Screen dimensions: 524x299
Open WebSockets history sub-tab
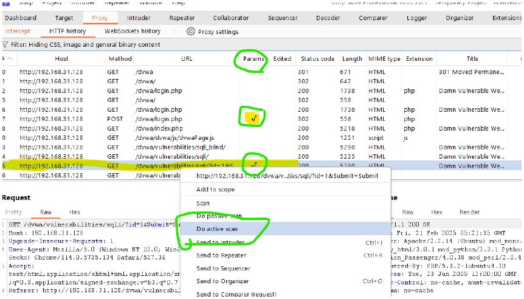(x=133, y=31)
